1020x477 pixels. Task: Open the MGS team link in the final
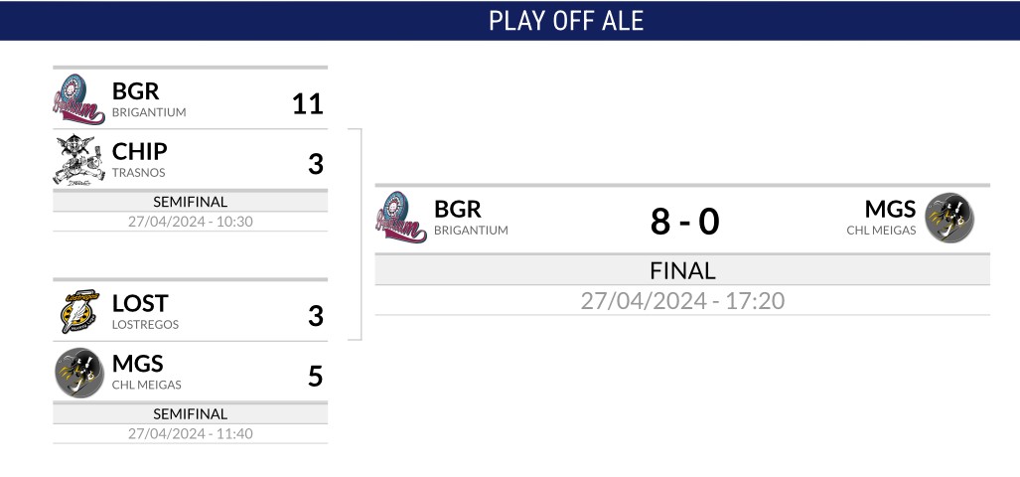[x=890, y=209]
